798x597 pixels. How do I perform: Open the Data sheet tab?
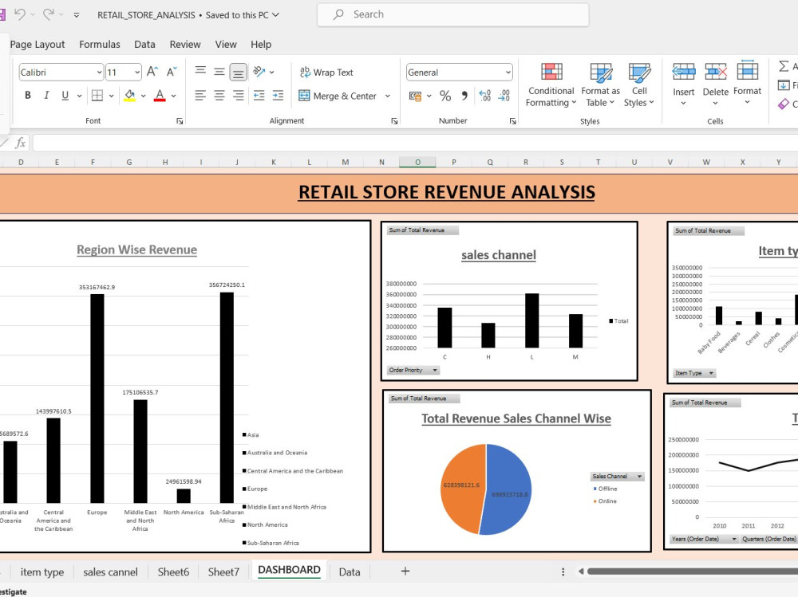pos(349,571)
